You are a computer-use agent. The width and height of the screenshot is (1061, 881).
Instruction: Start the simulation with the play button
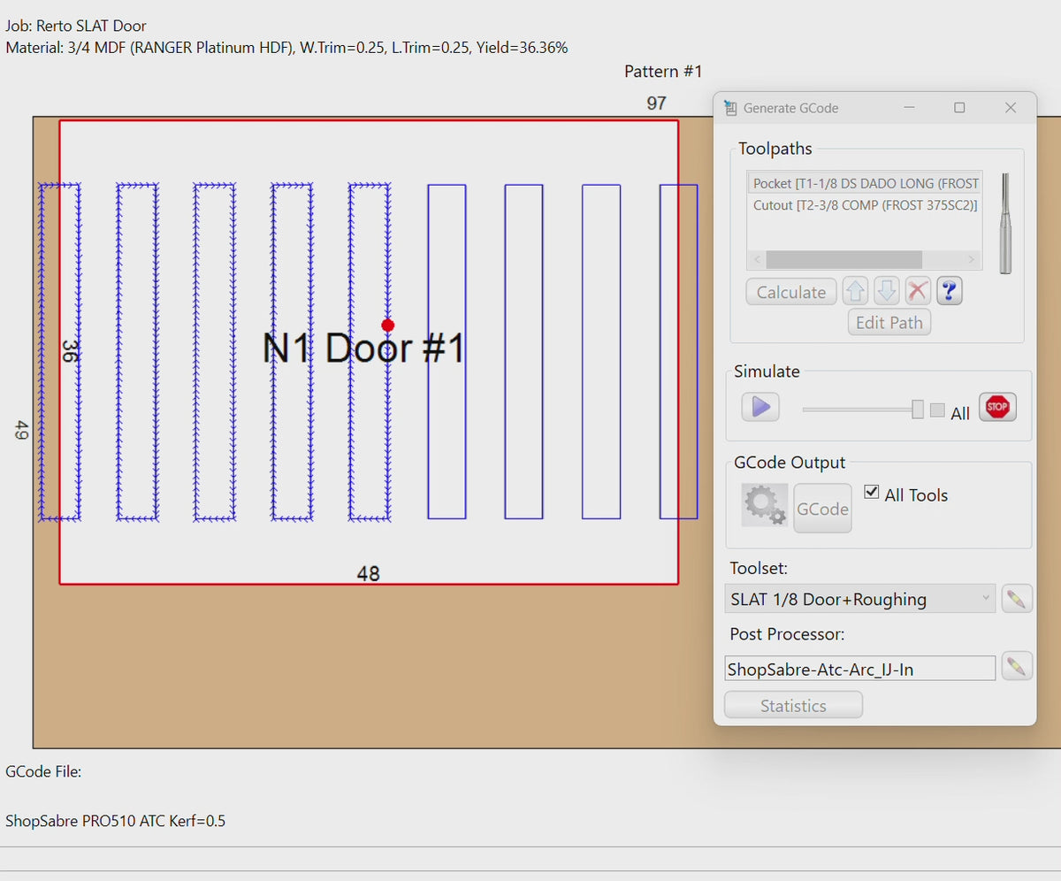760,408
